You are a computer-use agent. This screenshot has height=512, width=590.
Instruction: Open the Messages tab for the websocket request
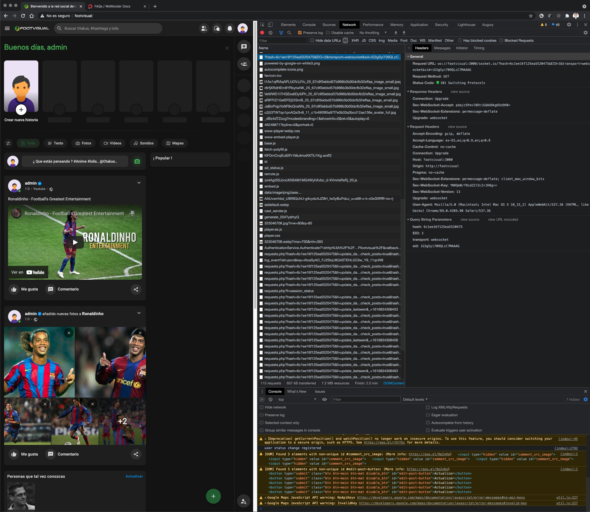click(442, 48)
